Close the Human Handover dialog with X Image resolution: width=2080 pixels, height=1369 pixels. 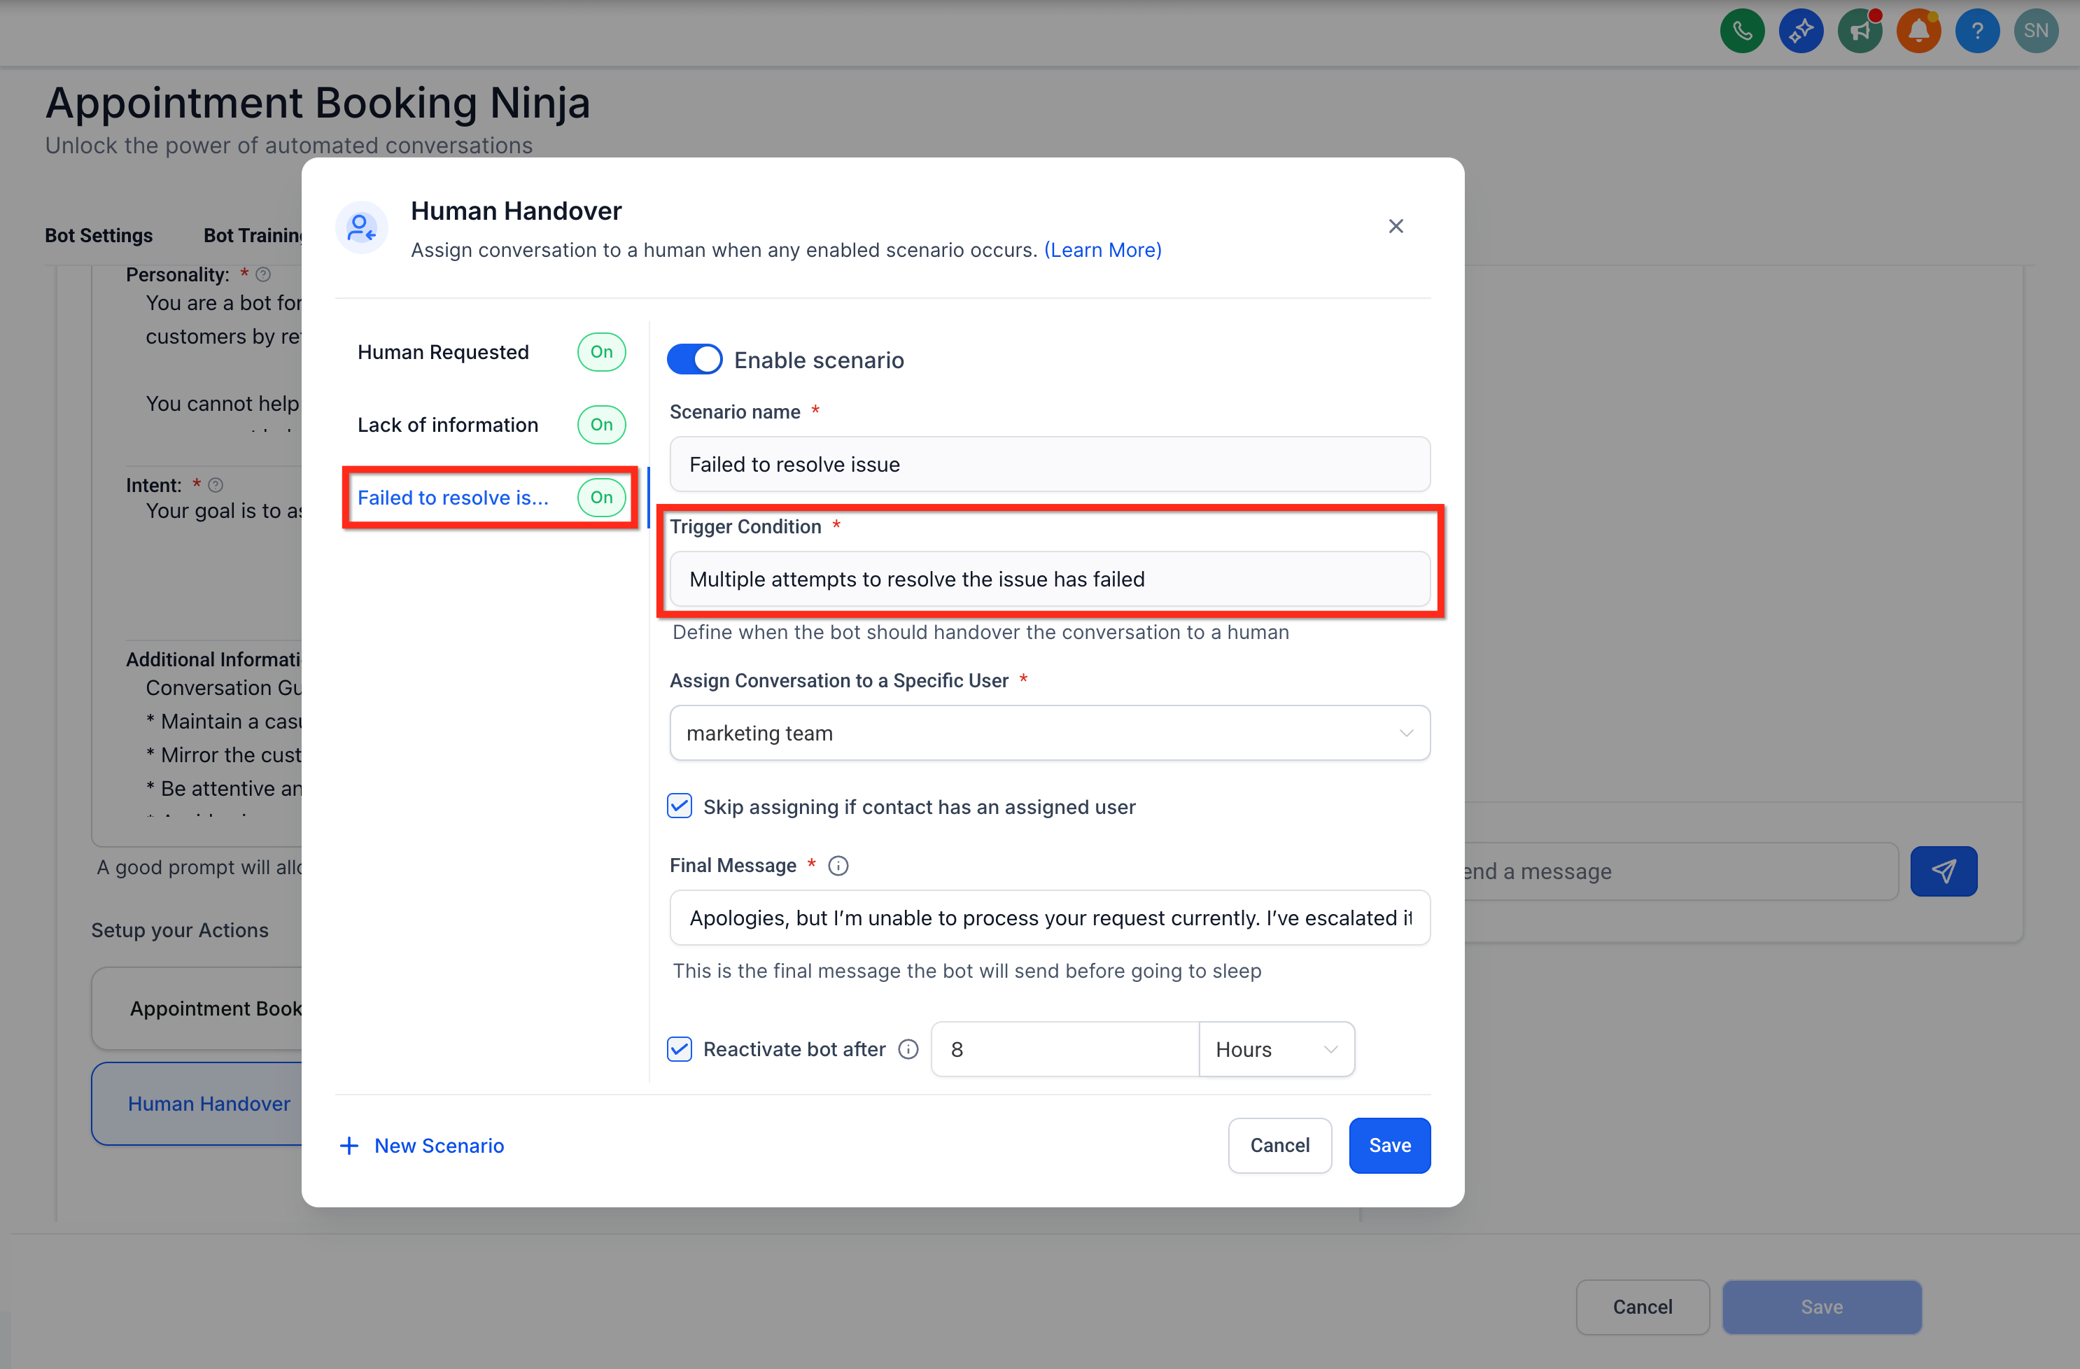click(1396, 227)
